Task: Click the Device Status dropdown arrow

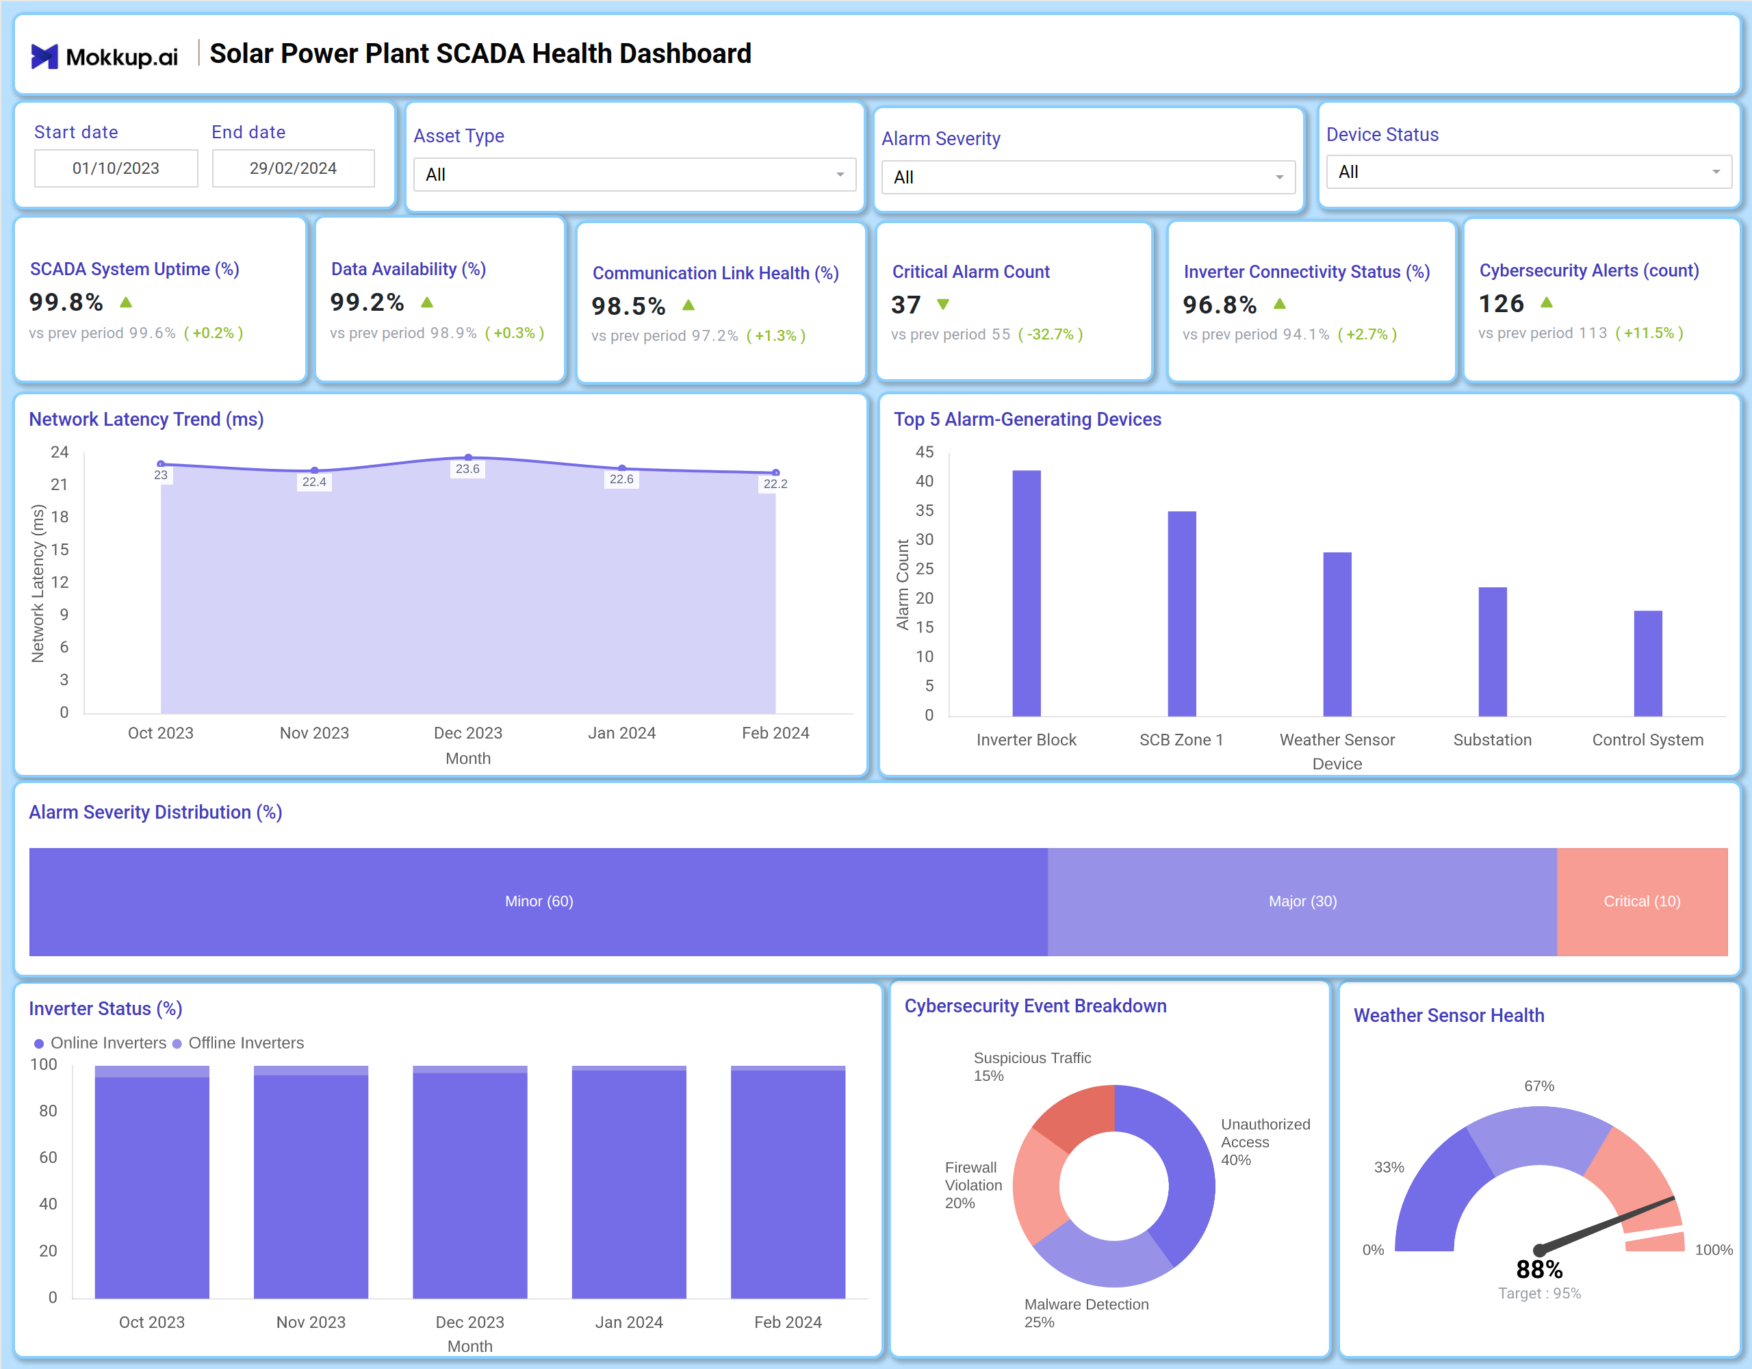Action: 1716,172
